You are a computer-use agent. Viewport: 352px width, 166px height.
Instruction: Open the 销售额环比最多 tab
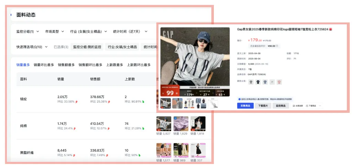[90, 65]
